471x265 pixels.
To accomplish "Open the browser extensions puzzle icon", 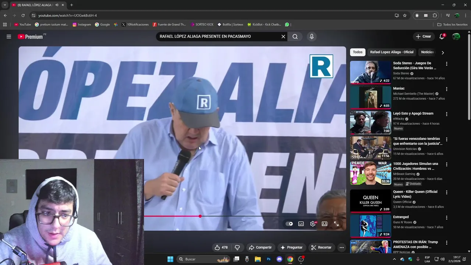I will pyautogui.click(x=435, y=15).
